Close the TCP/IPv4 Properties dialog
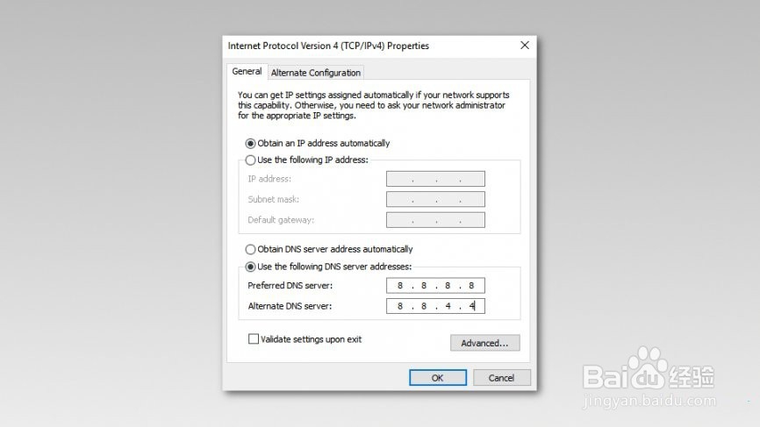This screenshot has height=427, width=760. point(525,46)
